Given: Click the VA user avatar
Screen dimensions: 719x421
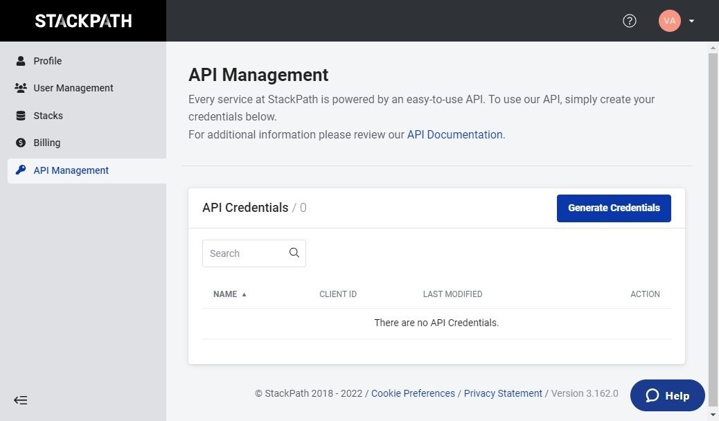Looking at the screenshot, I should [670, 21].
